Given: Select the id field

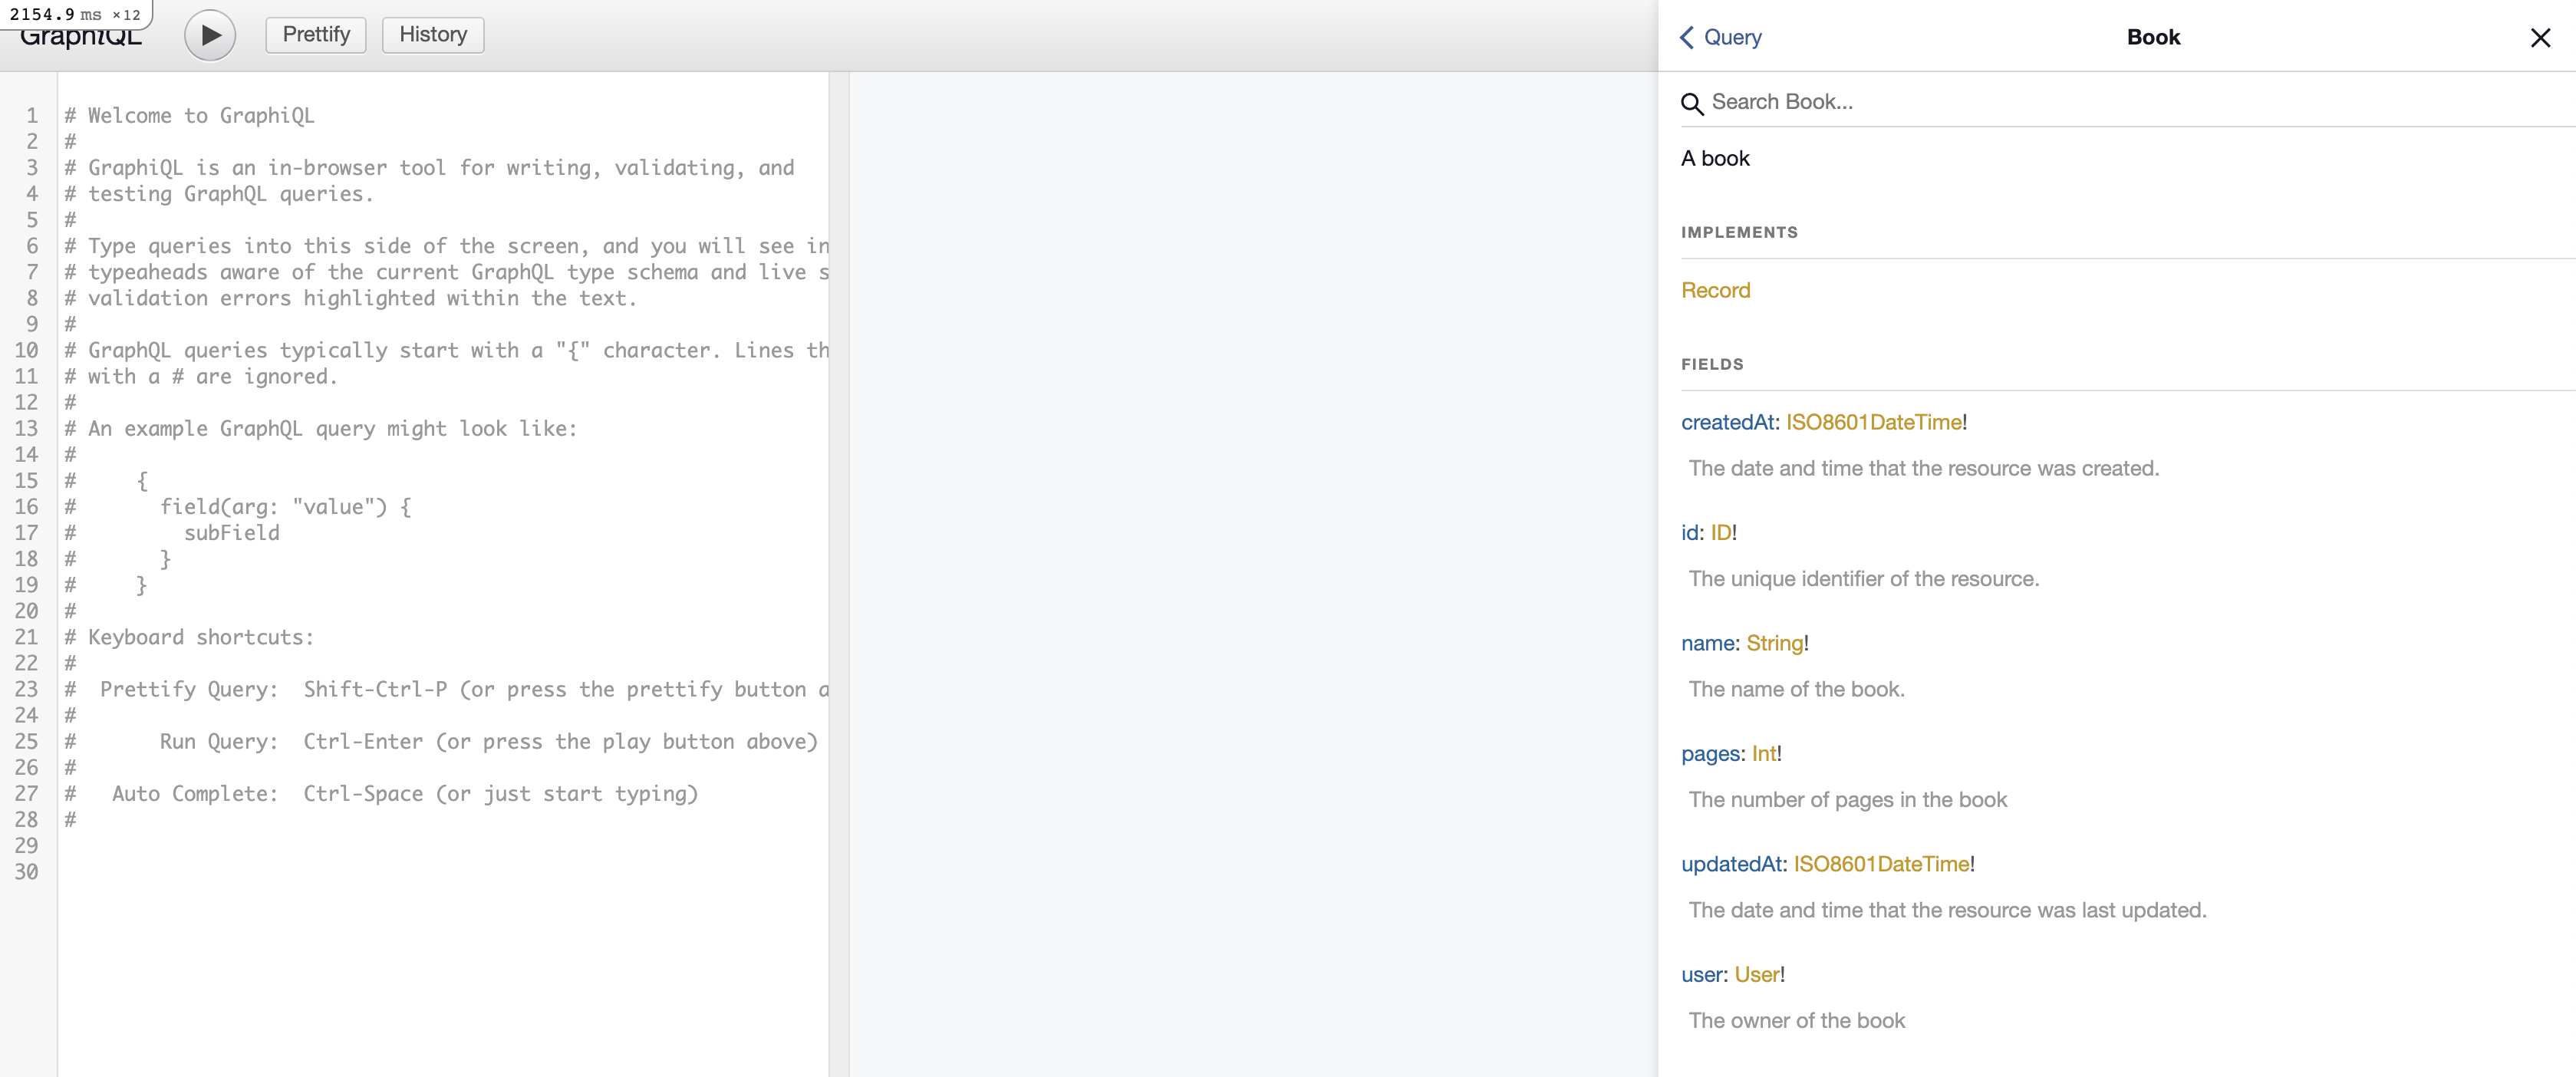Looking at the screenshot, I should pos(1690,532).
